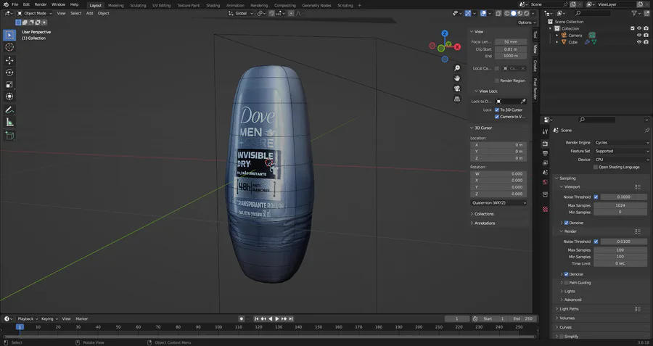Toggle Lock To 3D Cursor checkbox
653x346 pixels.
point(497,110)
